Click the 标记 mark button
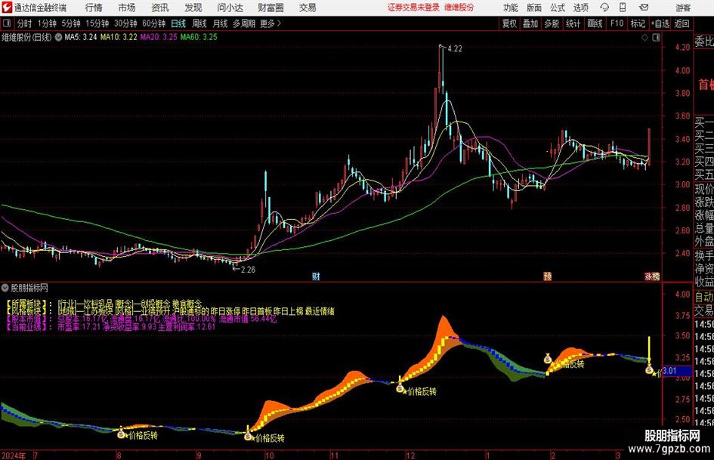714x460 pixels. [638, 23]
